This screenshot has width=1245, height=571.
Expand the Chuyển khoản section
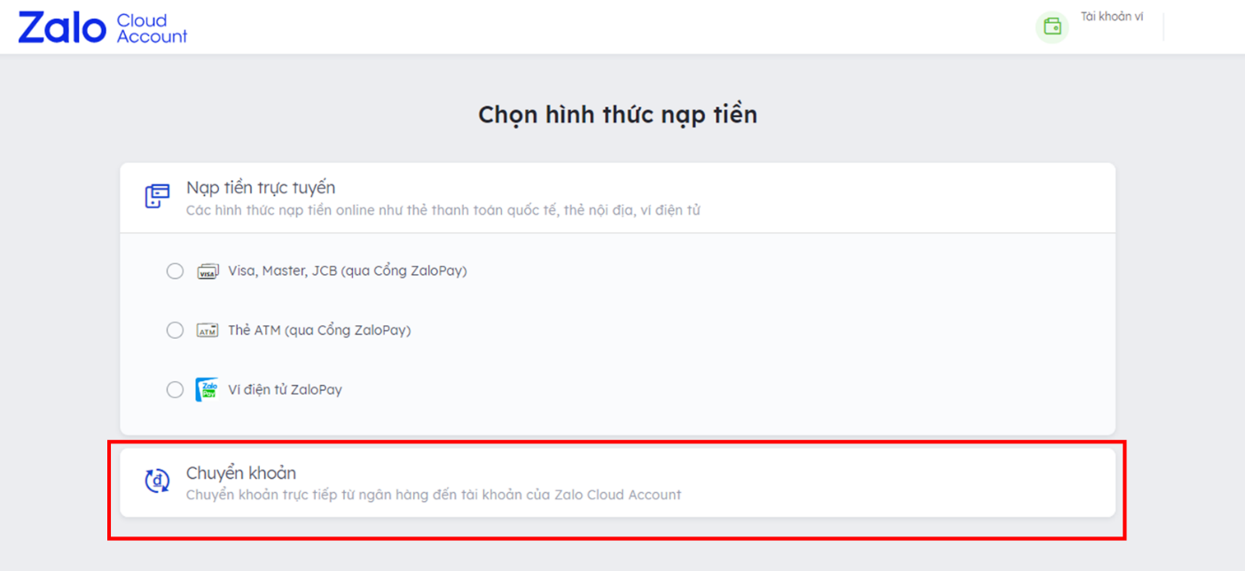[x=617, y=482]
